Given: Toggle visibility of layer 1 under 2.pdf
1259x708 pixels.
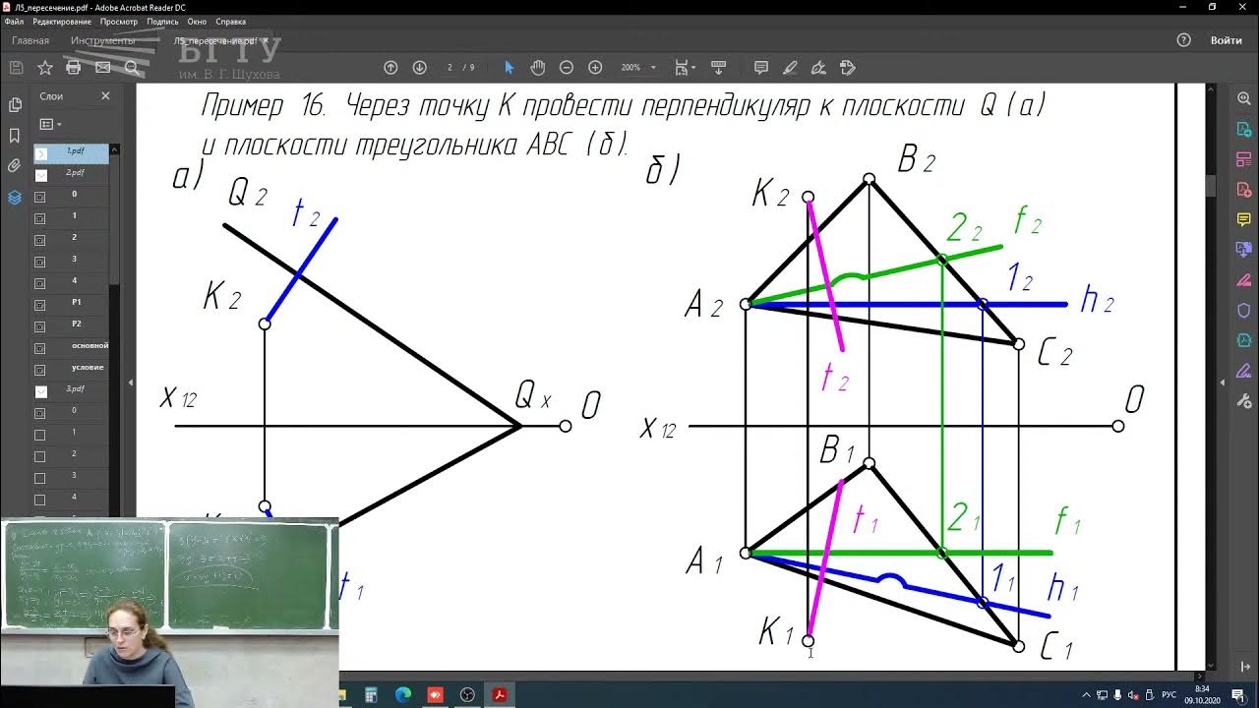Looking at the screenshot, I should pos(40,218).
